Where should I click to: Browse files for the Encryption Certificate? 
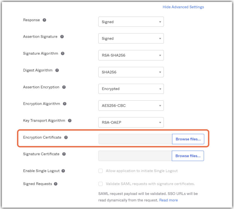tap(188, 139)
